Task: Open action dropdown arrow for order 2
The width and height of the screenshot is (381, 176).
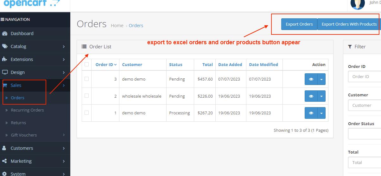Action: (321, 96)
